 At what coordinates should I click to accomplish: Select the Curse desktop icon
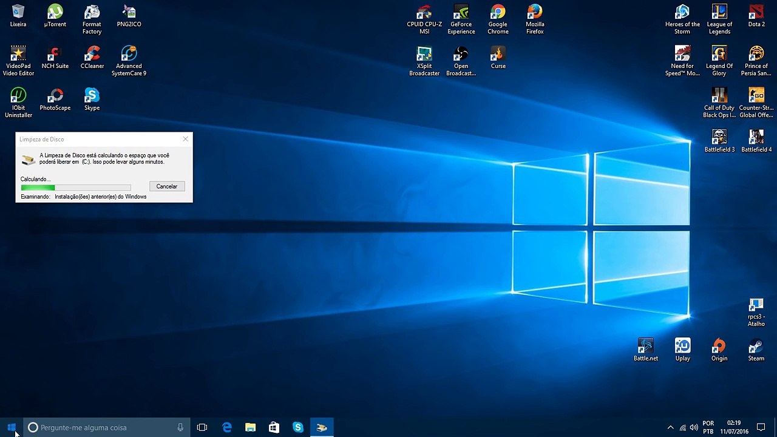498,58
